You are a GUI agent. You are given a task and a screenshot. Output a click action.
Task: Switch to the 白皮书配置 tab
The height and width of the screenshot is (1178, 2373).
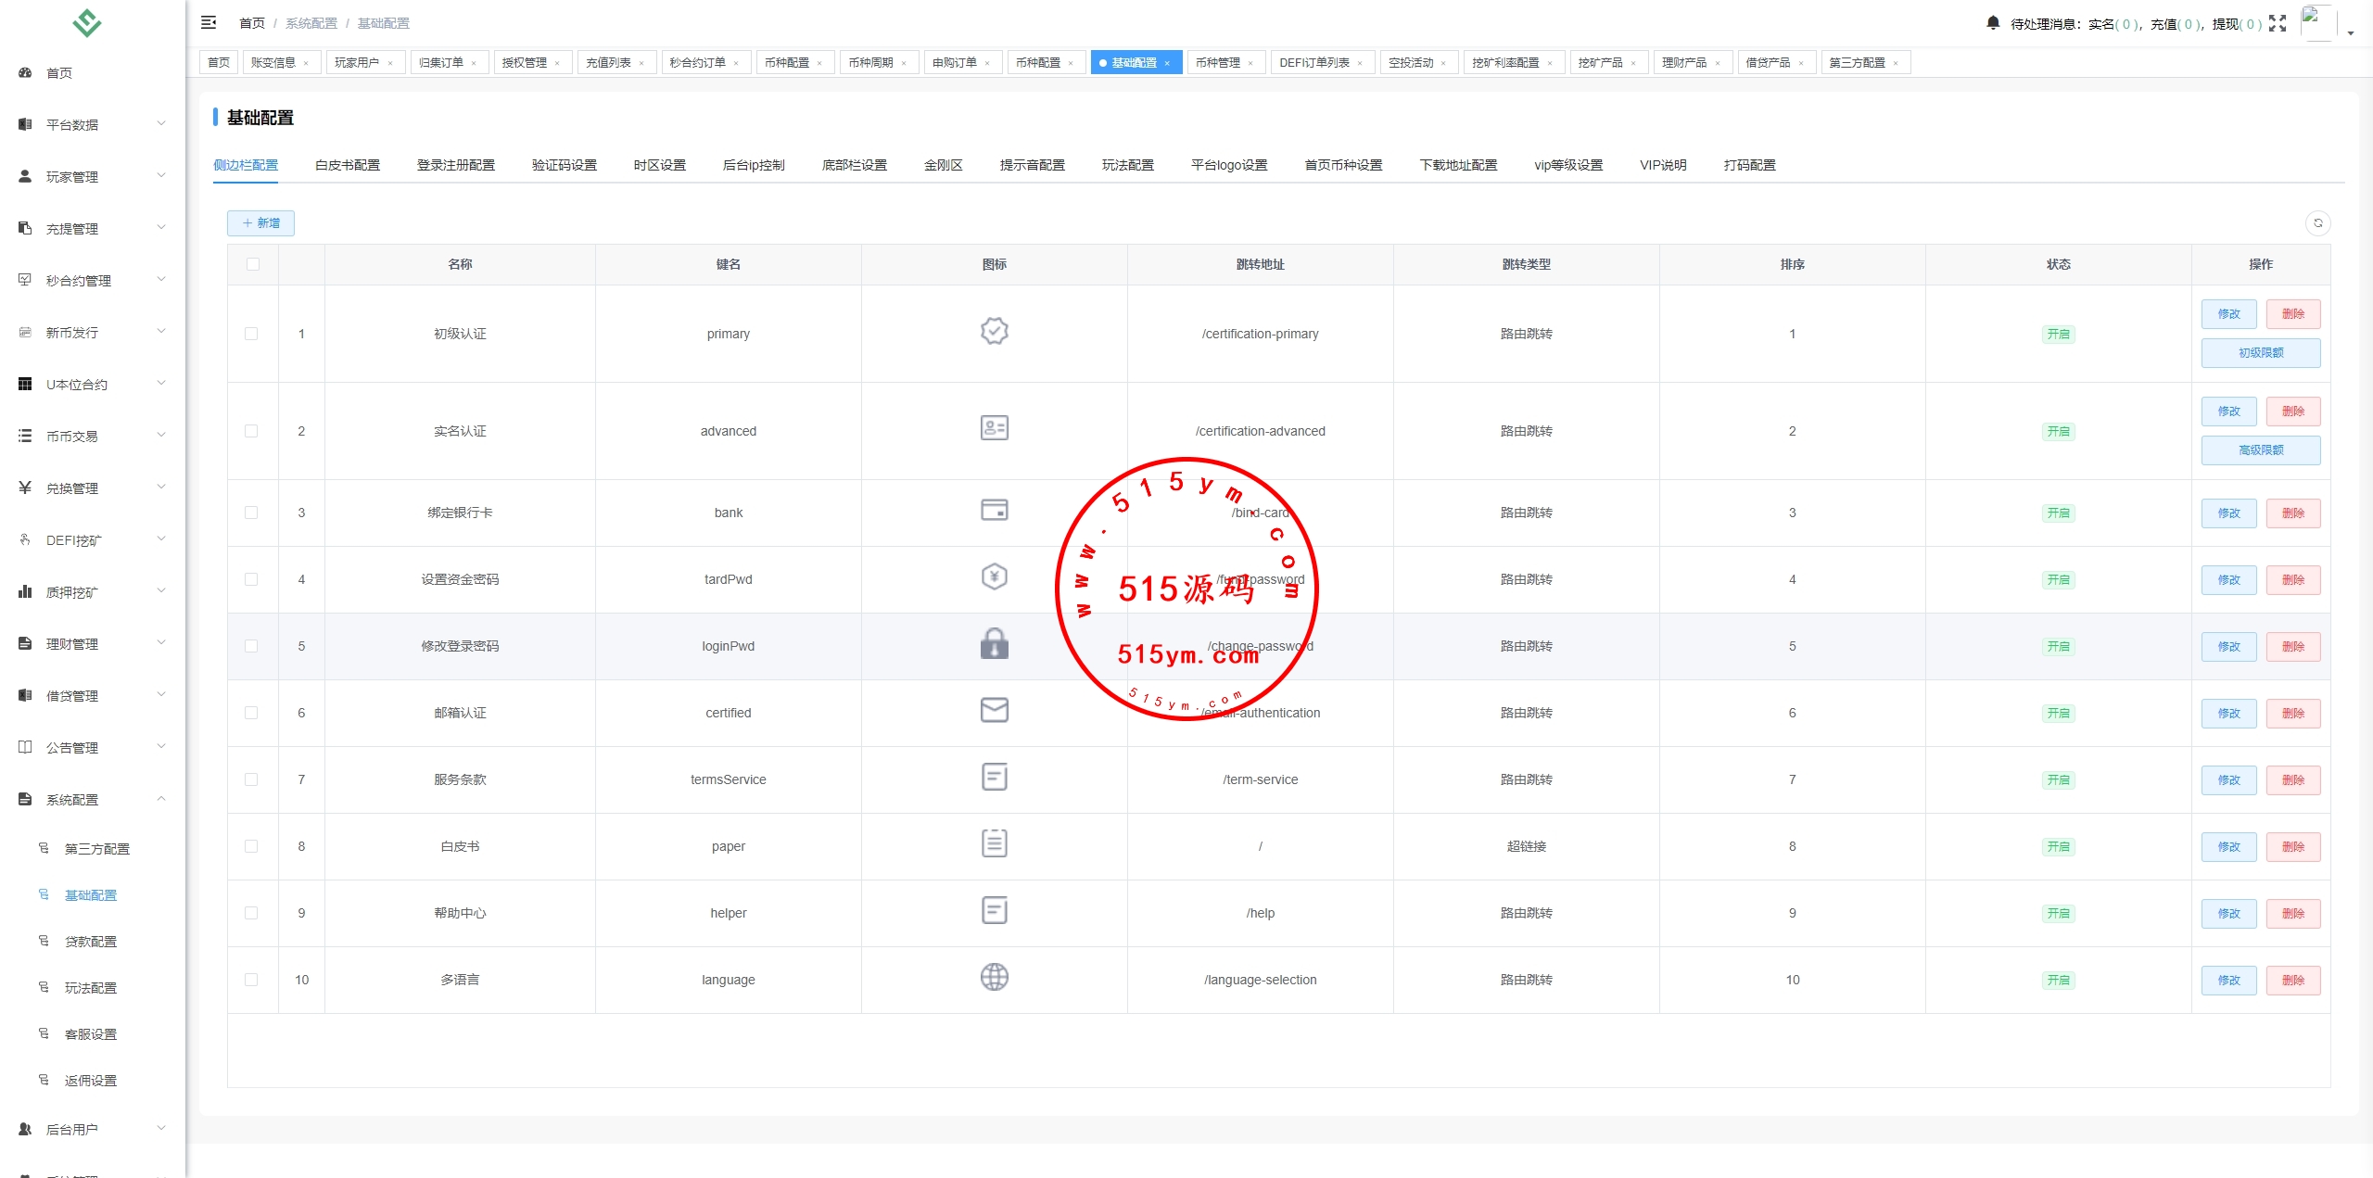click(347, 165)
